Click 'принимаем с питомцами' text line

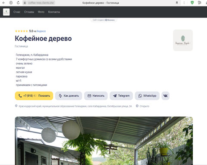tap(31, 85)
